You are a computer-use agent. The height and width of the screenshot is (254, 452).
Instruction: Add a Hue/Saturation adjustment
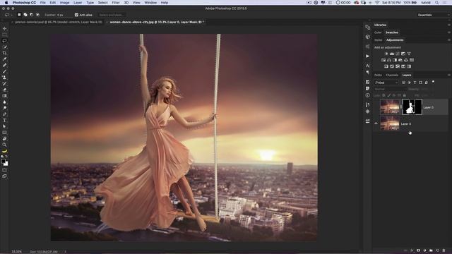coord(383,60)
